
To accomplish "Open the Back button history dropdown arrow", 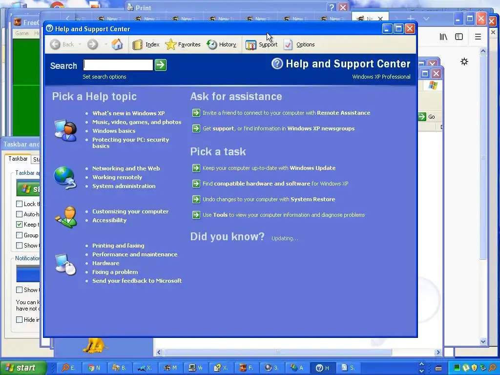I will [80, 44].
